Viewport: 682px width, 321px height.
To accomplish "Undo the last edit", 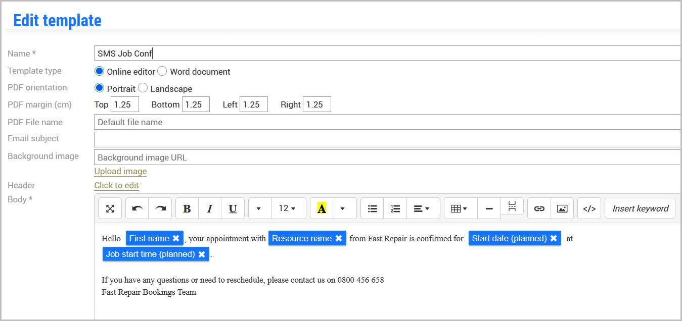I will point(137,208).
